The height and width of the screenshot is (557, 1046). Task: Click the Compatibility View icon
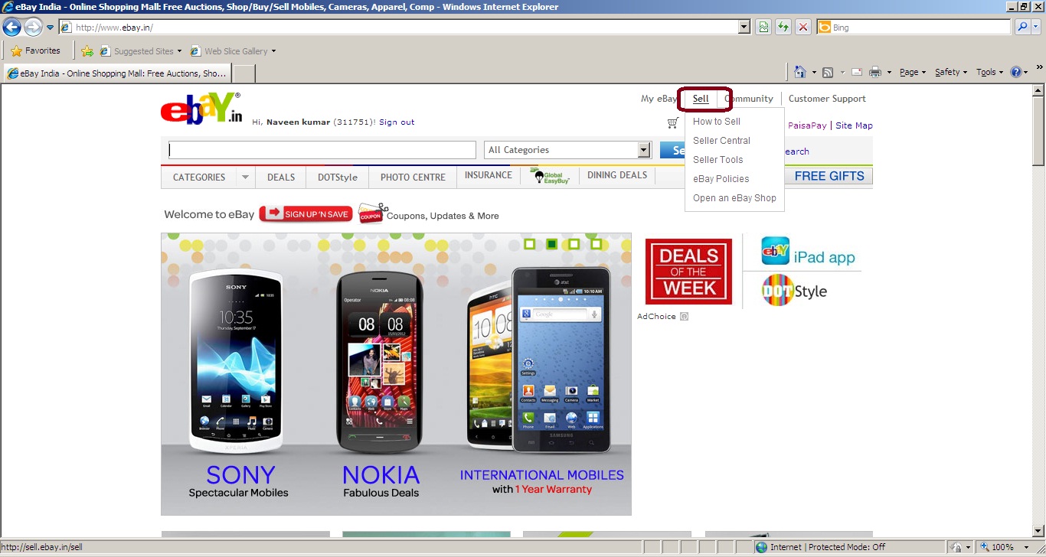(x=763, y=28)
